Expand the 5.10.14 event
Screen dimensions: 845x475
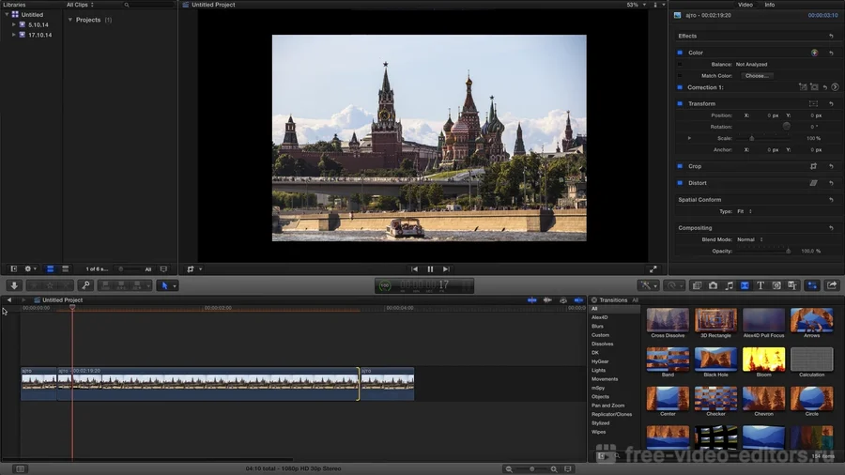(x=14, y=24)
